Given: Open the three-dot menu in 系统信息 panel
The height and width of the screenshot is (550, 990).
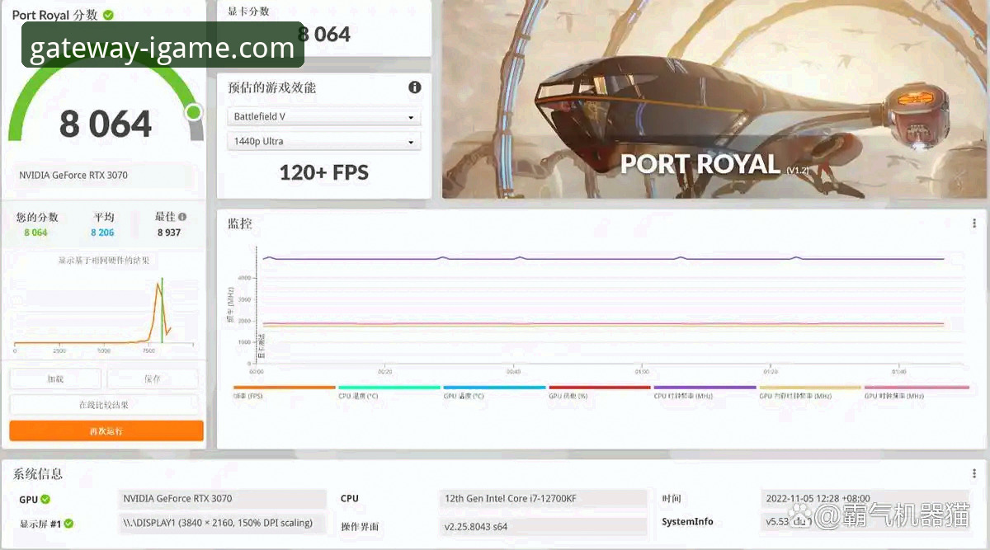Looking at the screenshot, I should pyautogui.click(x=974, y=474).
